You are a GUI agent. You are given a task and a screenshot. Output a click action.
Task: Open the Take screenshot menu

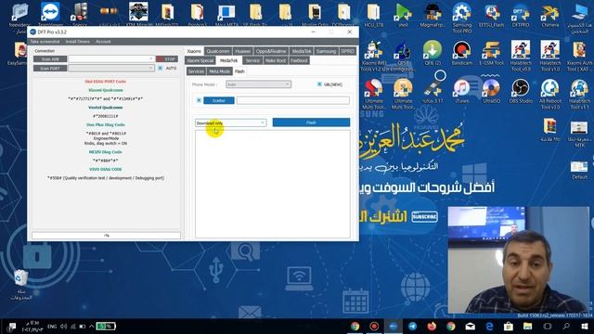point(45,41)
